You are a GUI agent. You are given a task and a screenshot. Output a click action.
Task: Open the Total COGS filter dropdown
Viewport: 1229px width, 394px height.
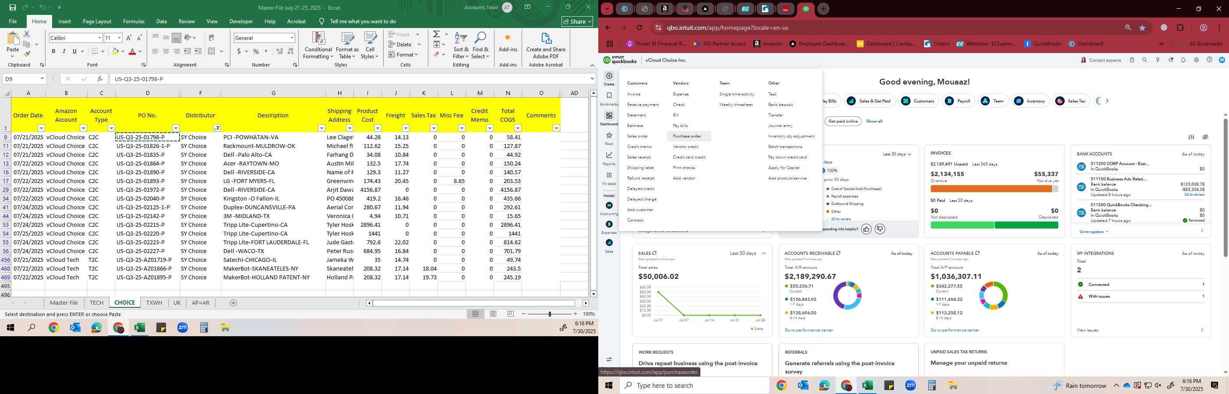pos(518,128)
